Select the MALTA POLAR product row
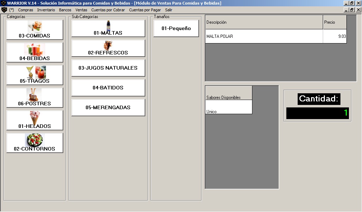 (x=264, y=36)
